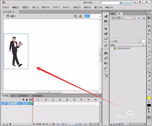Toggle Edit Multiple Frames button
Image resolution: width=152 pixels, height=126 pixels.
click(63, 124)
